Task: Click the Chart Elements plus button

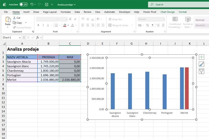Action: [201, 57]
